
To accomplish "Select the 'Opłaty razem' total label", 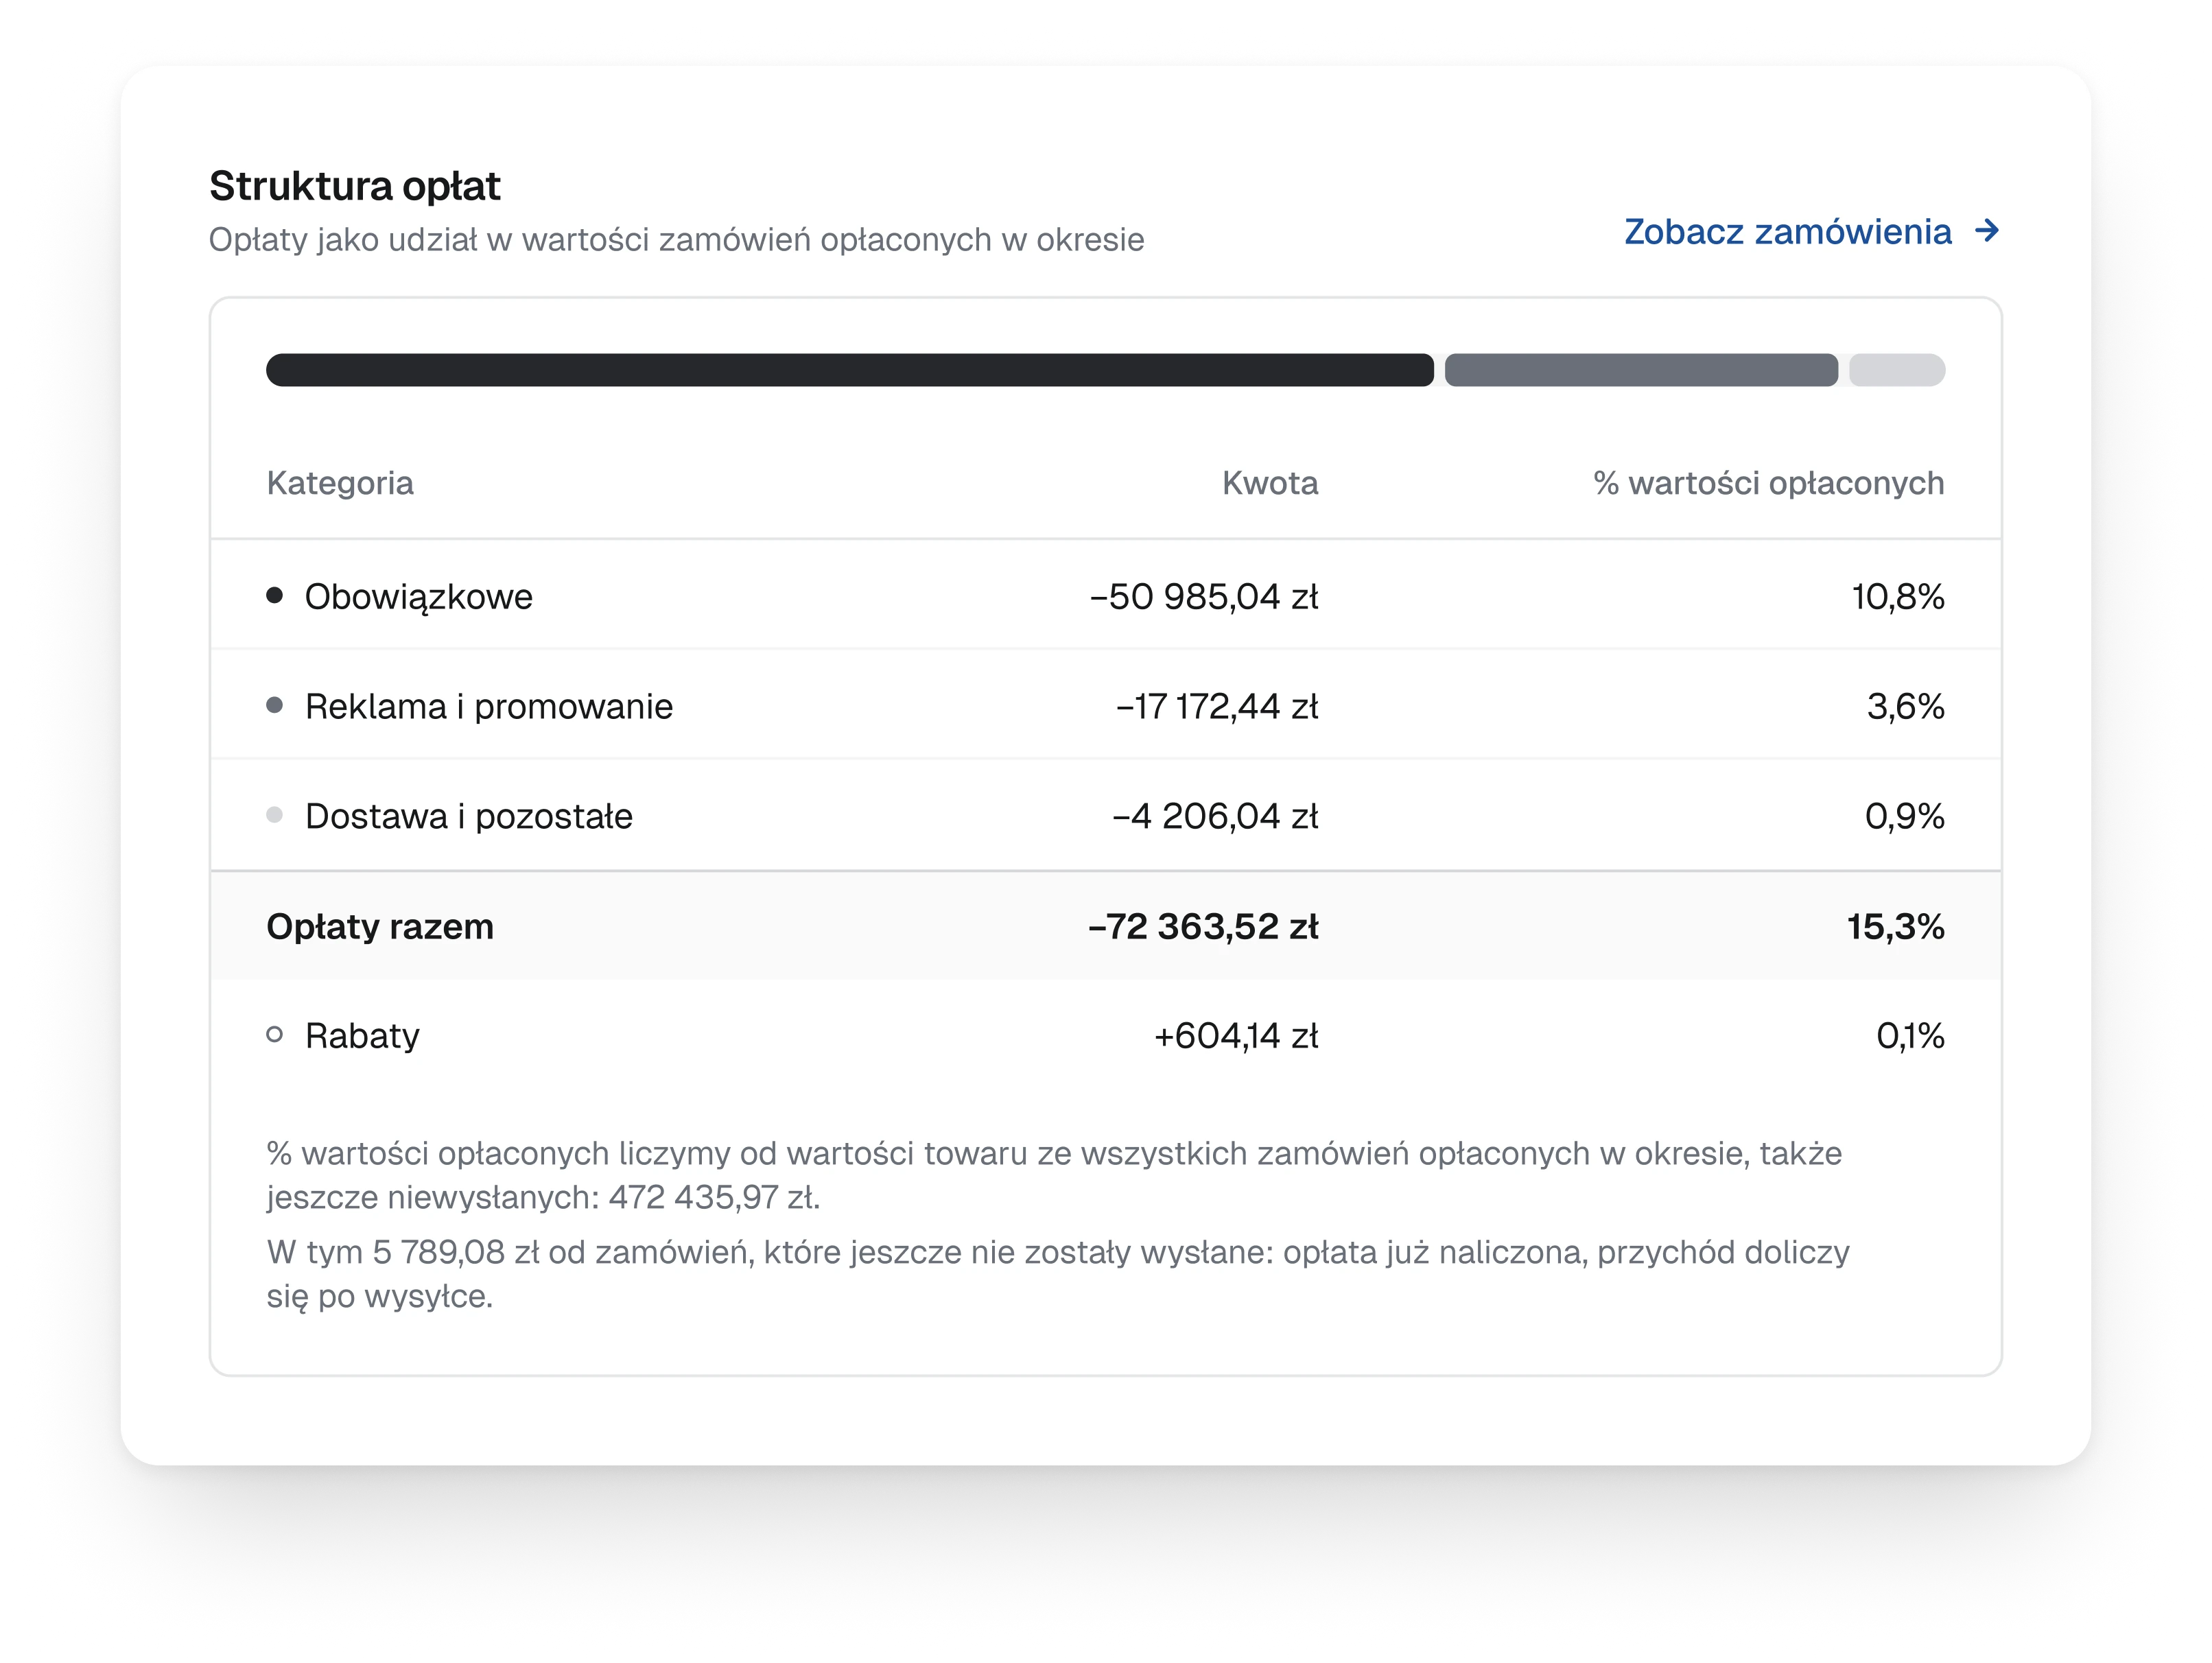I will 380,927.
